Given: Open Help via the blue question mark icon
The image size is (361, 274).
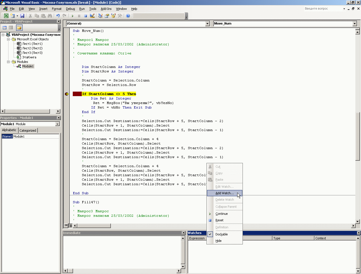Looking at the screenshot, I should (x=128, y=16).
